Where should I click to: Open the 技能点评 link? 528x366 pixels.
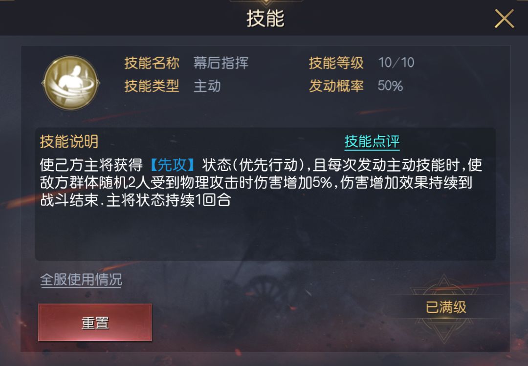[372, 142]
